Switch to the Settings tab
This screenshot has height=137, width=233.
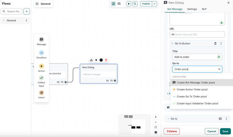192,9
